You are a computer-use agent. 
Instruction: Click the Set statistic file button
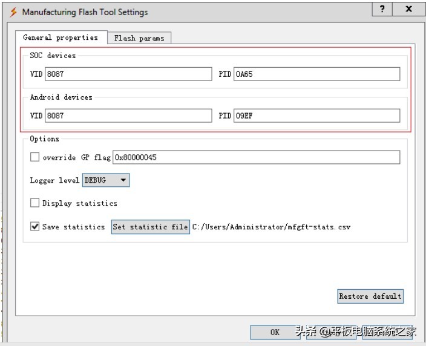[150, 227]
